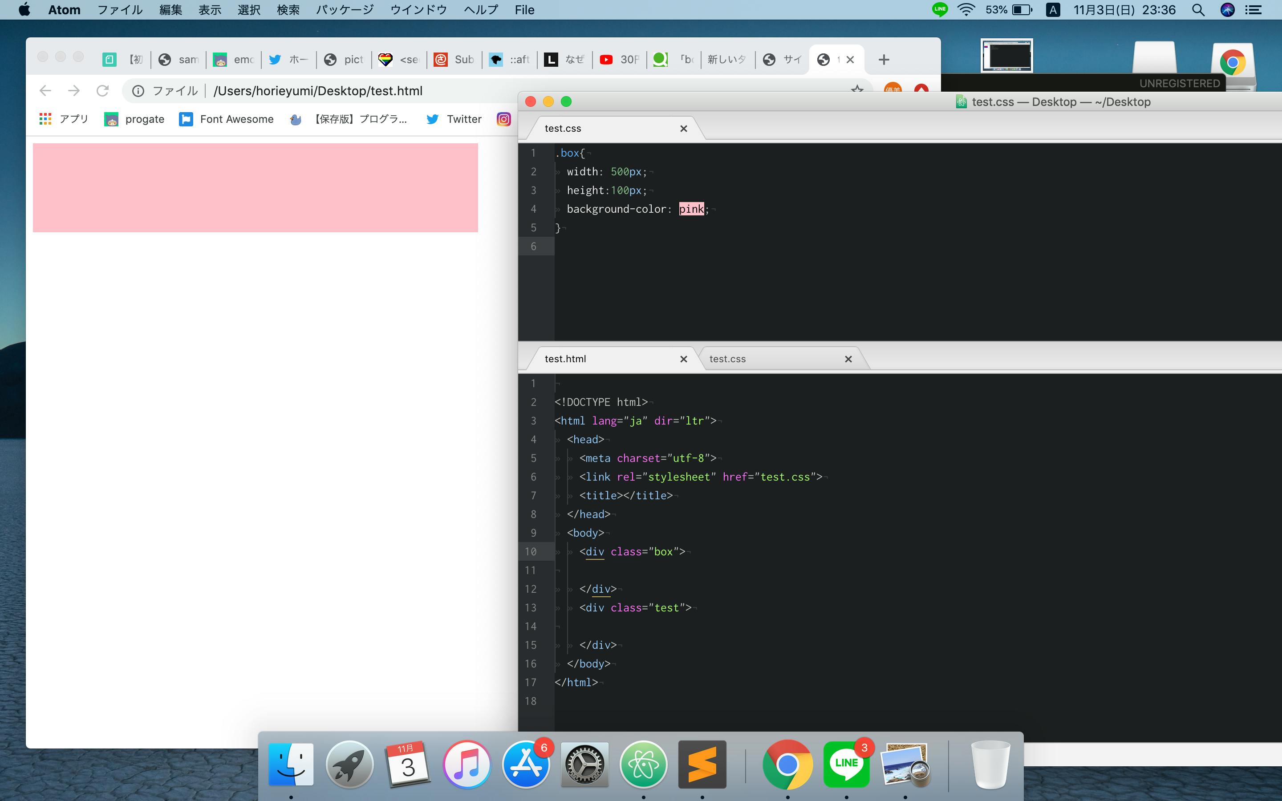The width and height of the screenshot is (1282, 801).
Task: Open System Preferences from the Dock
Action: point(584,765)
